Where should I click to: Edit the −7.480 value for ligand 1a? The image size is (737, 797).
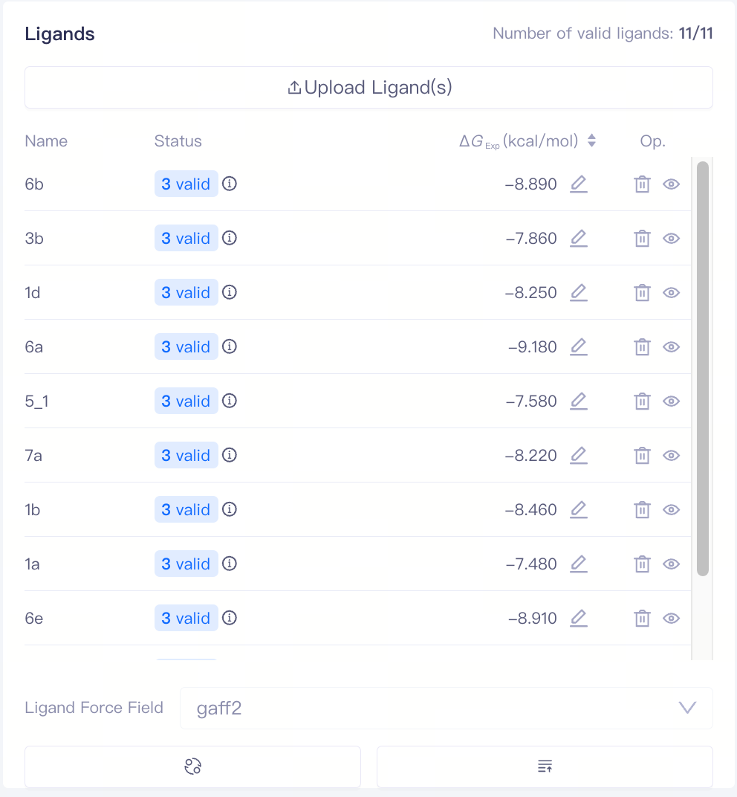pos(579,564)
